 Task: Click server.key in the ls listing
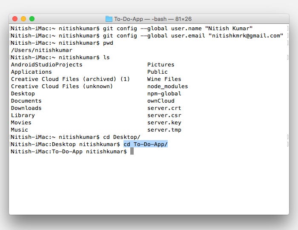164,123
